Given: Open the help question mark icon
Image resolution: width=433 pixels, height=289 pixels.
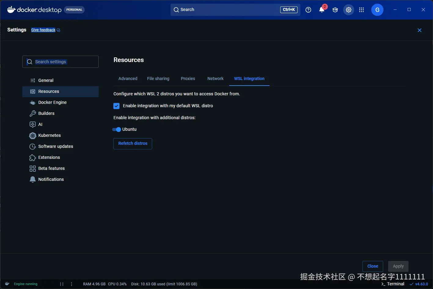Looking at the screenshot, I should pos(308,10).
